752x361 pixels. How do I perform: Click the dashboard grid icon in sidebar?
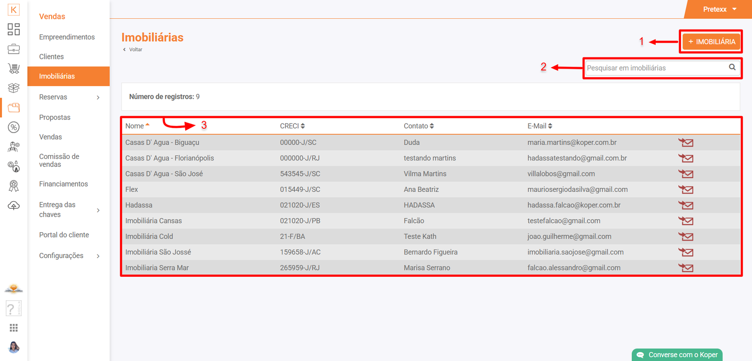coord(14,29)
